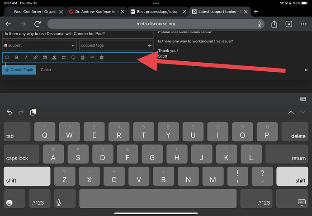The width and height of the screenshot is (312, 216).
Task: Switch to Dr. Andrew Kaufman tab
Action: (96, 12)
